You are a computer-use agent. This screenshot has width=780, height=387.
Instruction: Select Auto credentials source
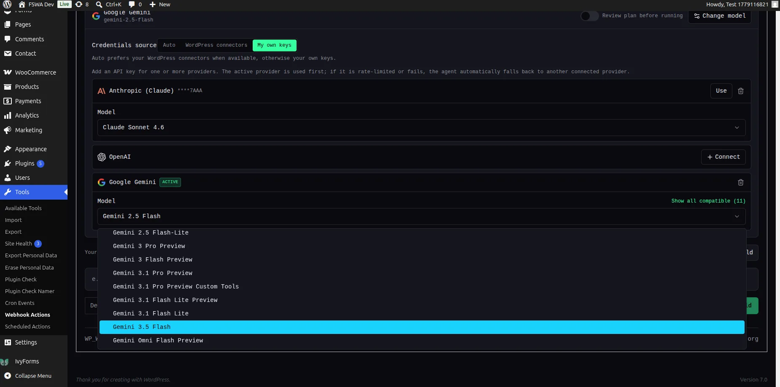[x=169, y=45]
